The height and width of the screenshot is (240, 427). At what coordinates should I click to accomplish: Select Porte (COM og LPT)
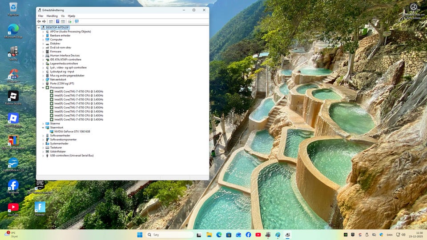click(62, 84)
